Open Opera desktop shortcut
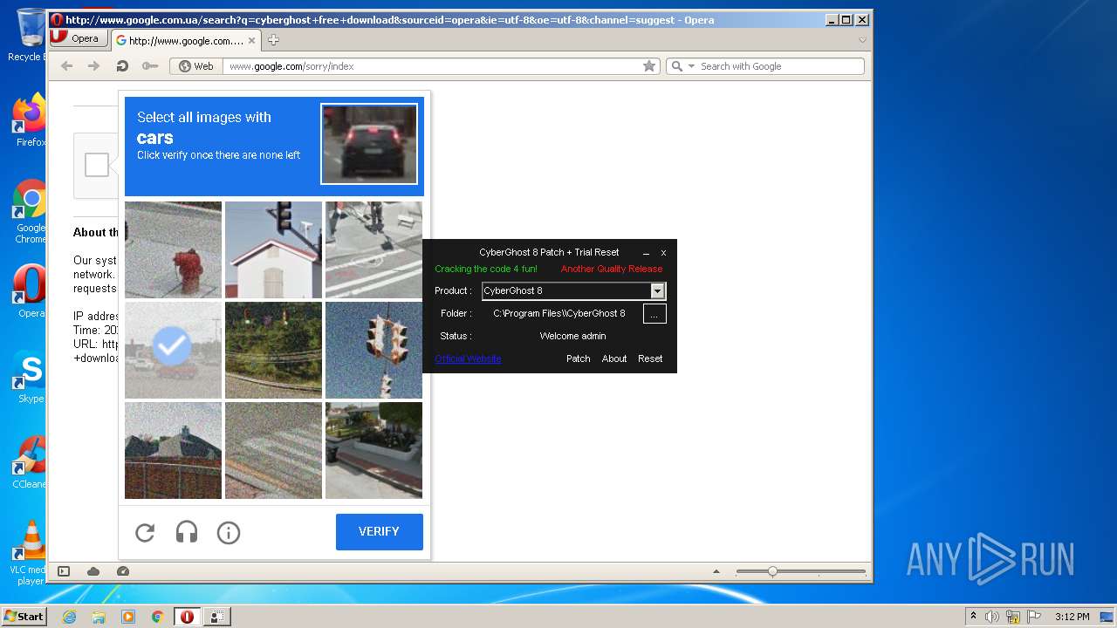This screenshot has height=628, width=1117. point(31,291)
